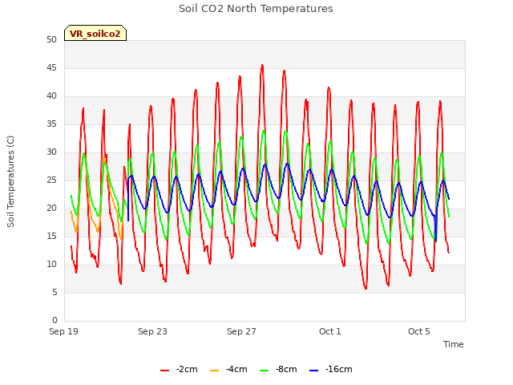This screenshot has height=385, width=513.
Task: Click the 30 y-axis tick label
Action: (51, 152)
